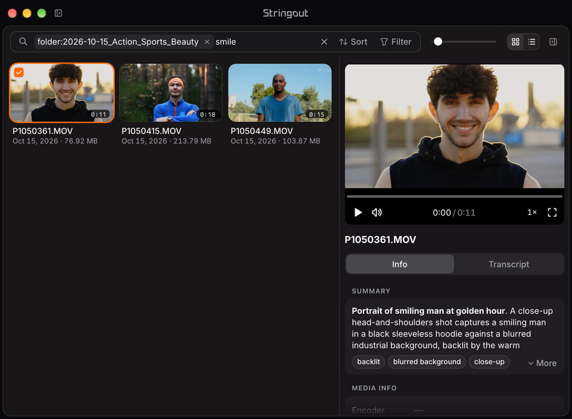Click the green zoom window button
Image resolution: width=572 pixels, height=419 pixels.
41,13
